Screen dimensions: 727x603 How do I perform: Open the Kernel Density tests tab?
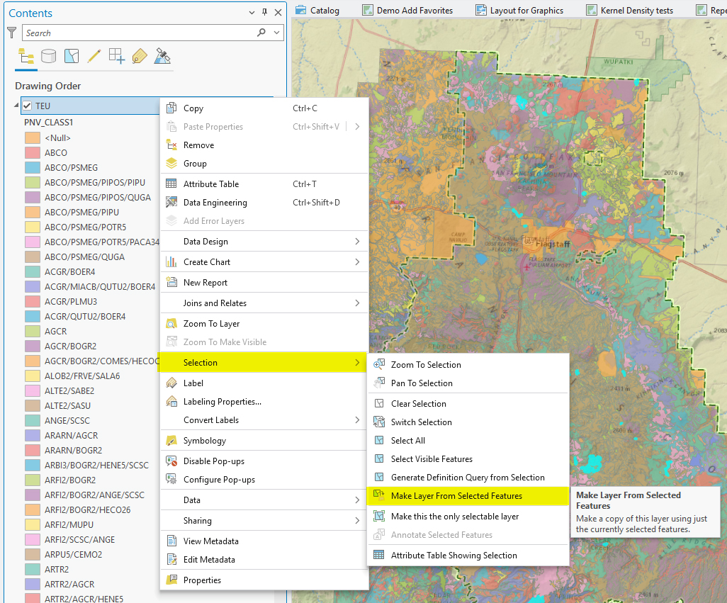630,10
